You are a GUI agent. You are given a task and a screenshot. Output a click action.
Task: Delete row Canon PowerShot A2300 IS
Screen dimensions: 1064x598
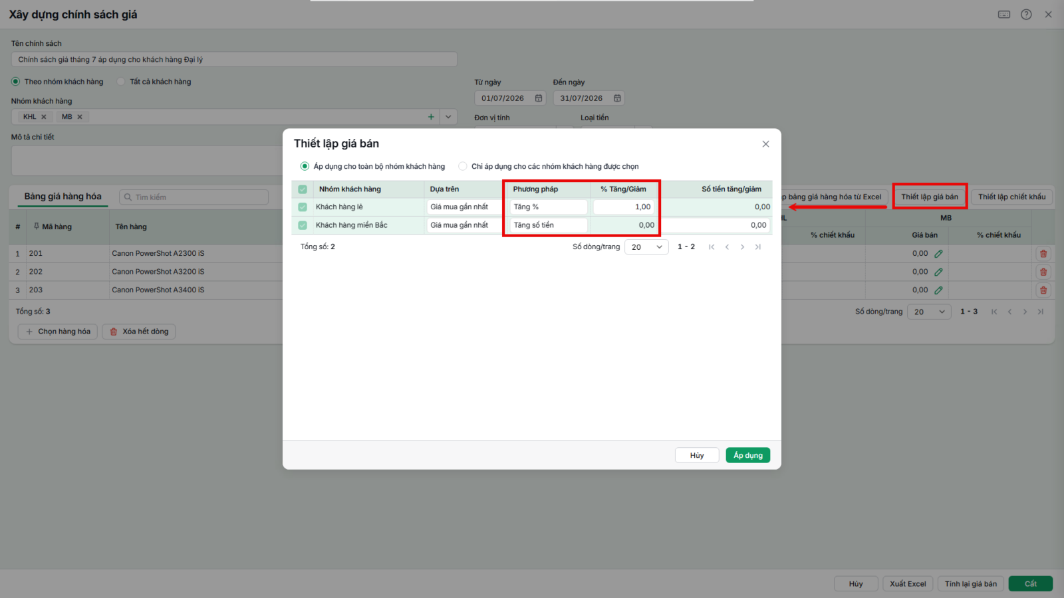click(1043, 254)
